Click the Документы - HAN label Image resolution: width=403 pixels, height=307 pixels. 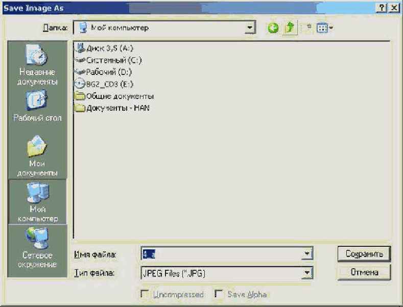[118, 108]
